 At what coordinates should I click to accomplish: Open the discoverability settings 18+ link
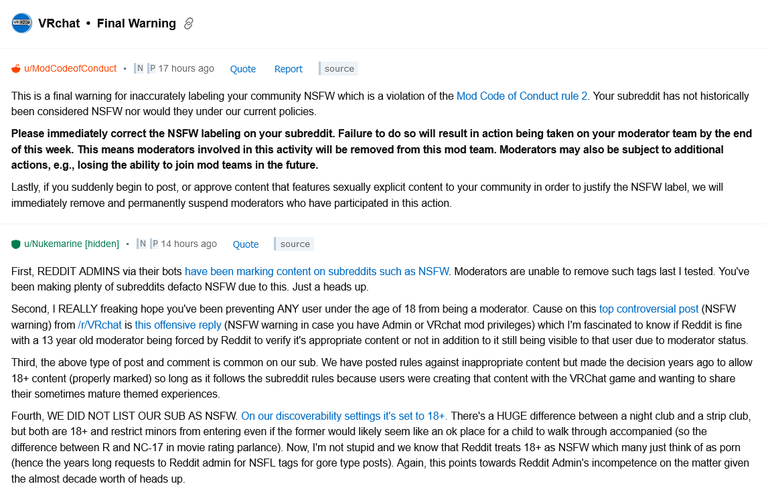[x=343, y=416]
